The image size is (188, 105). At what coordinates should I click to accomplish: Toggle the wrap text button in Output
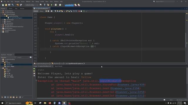pos(34,76)
